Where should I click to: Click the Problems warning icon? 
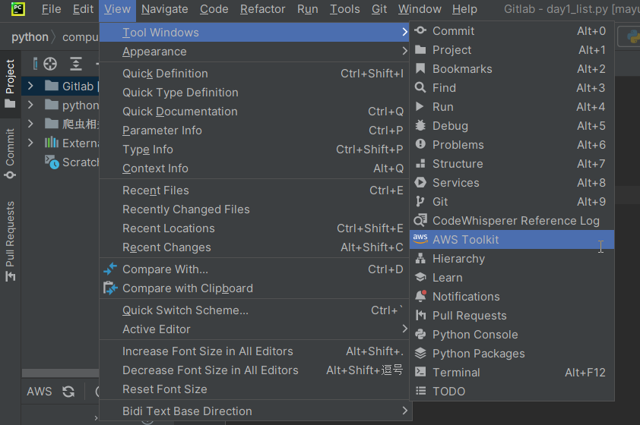click(420, 144)
